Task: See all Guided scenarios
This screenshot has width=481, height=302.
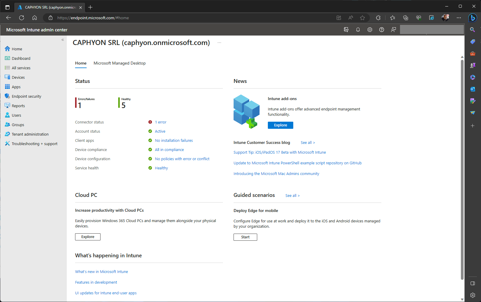Action: click(292, 196)
